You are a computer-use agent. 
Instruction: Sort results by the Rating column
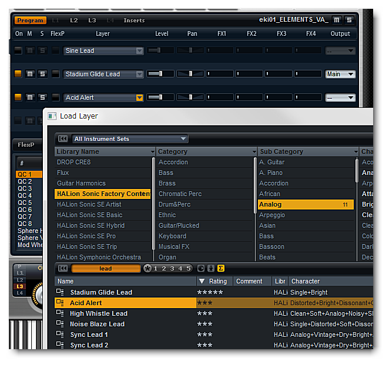pyautogui.click(x=215, y=281)
